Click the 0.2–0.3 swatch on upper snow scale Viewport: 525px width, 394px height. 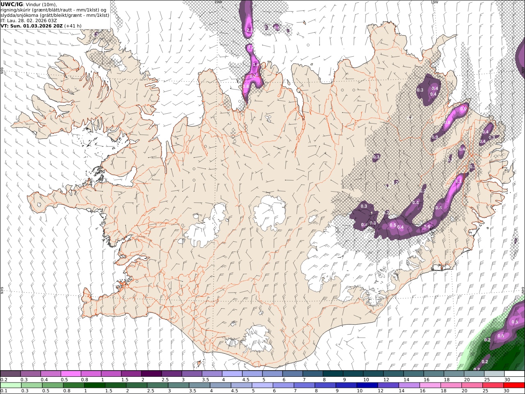tap(11, 374)
